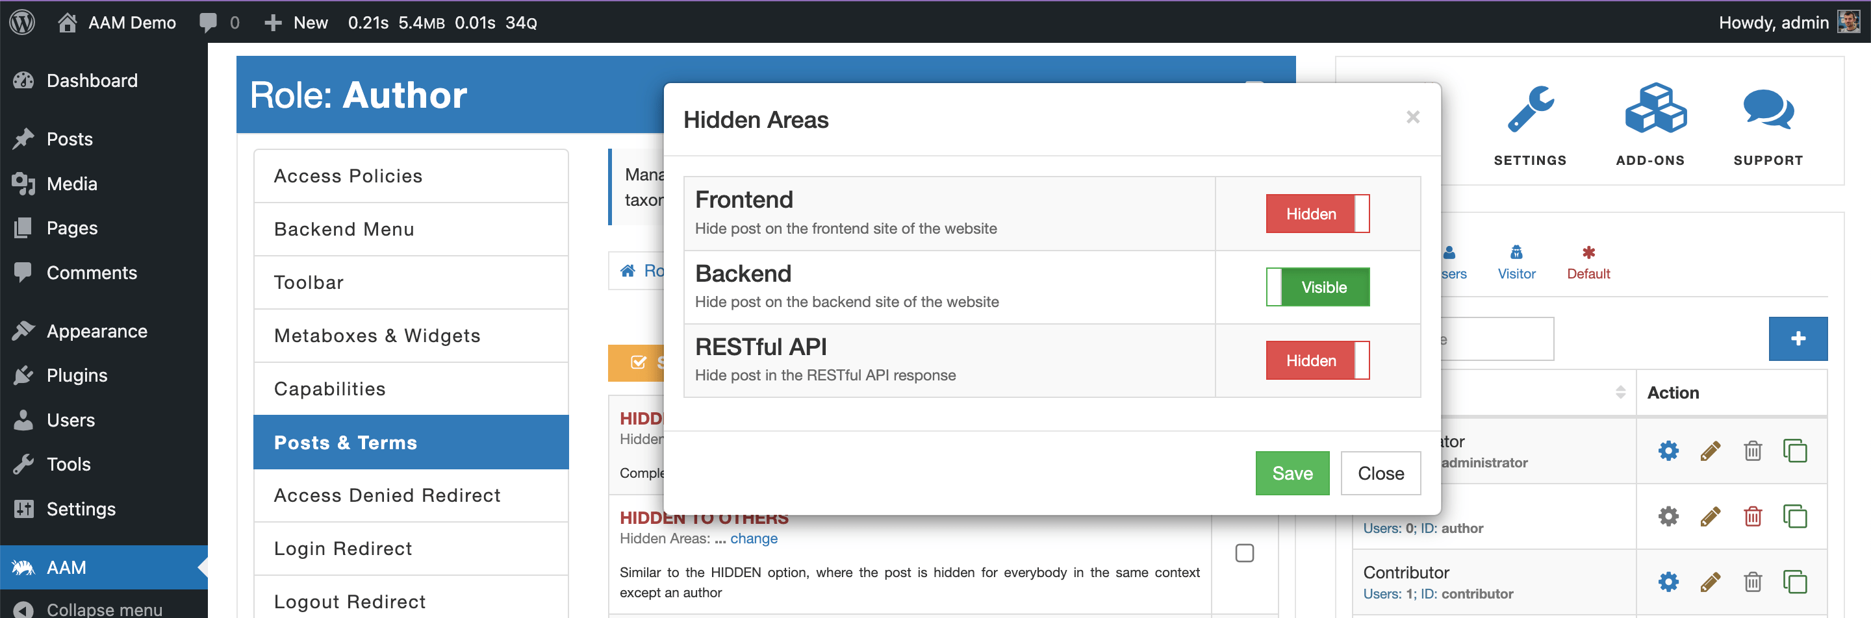Click the Hidden Areas change link
Screen dimensions: 1871x618
753,538
